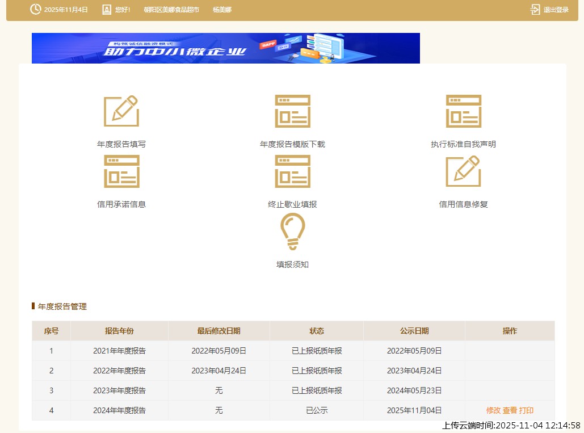Click the clock icon beside the date

[35, 10]
